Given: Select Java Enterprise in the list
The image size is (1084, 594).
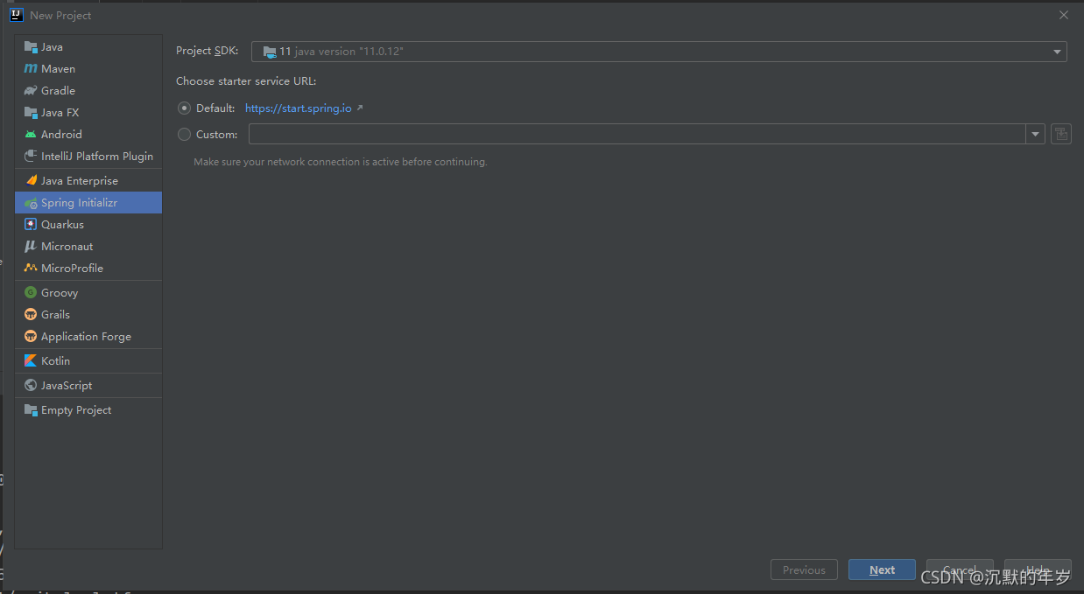Looking at the screenshot, I should pyautogui.click(x=88, y=181).
